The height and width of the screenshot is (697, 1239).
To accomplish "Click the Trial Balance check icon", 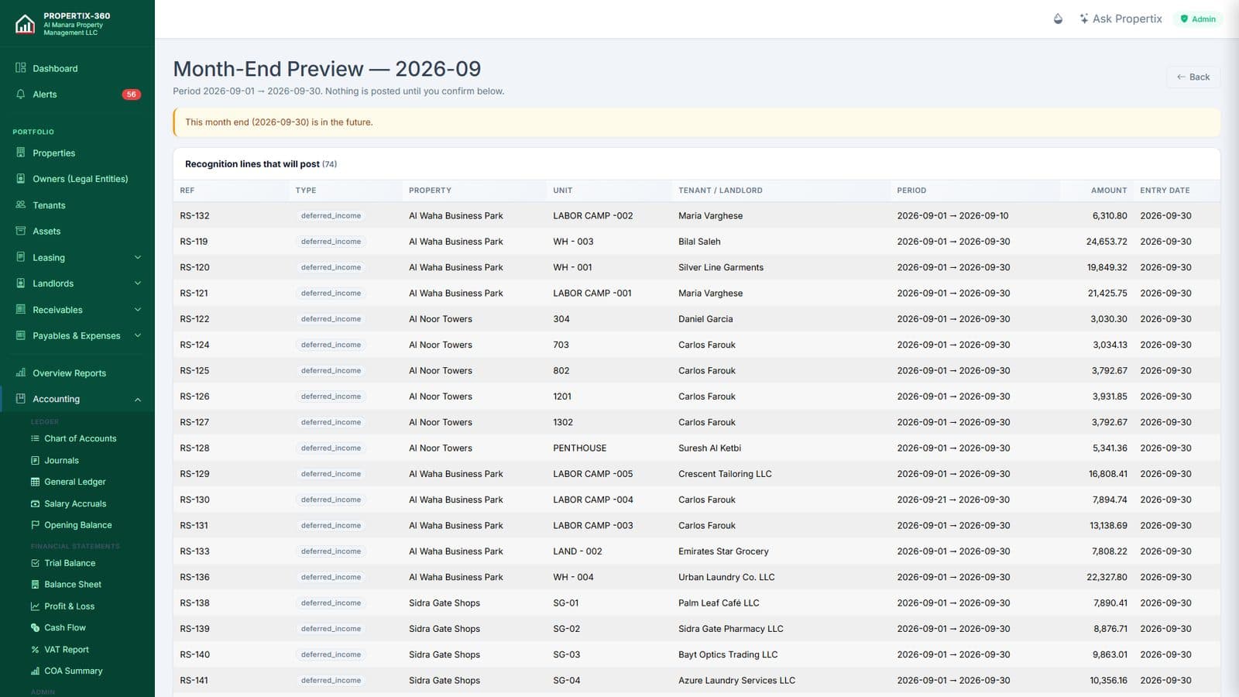I will point(35,563).
